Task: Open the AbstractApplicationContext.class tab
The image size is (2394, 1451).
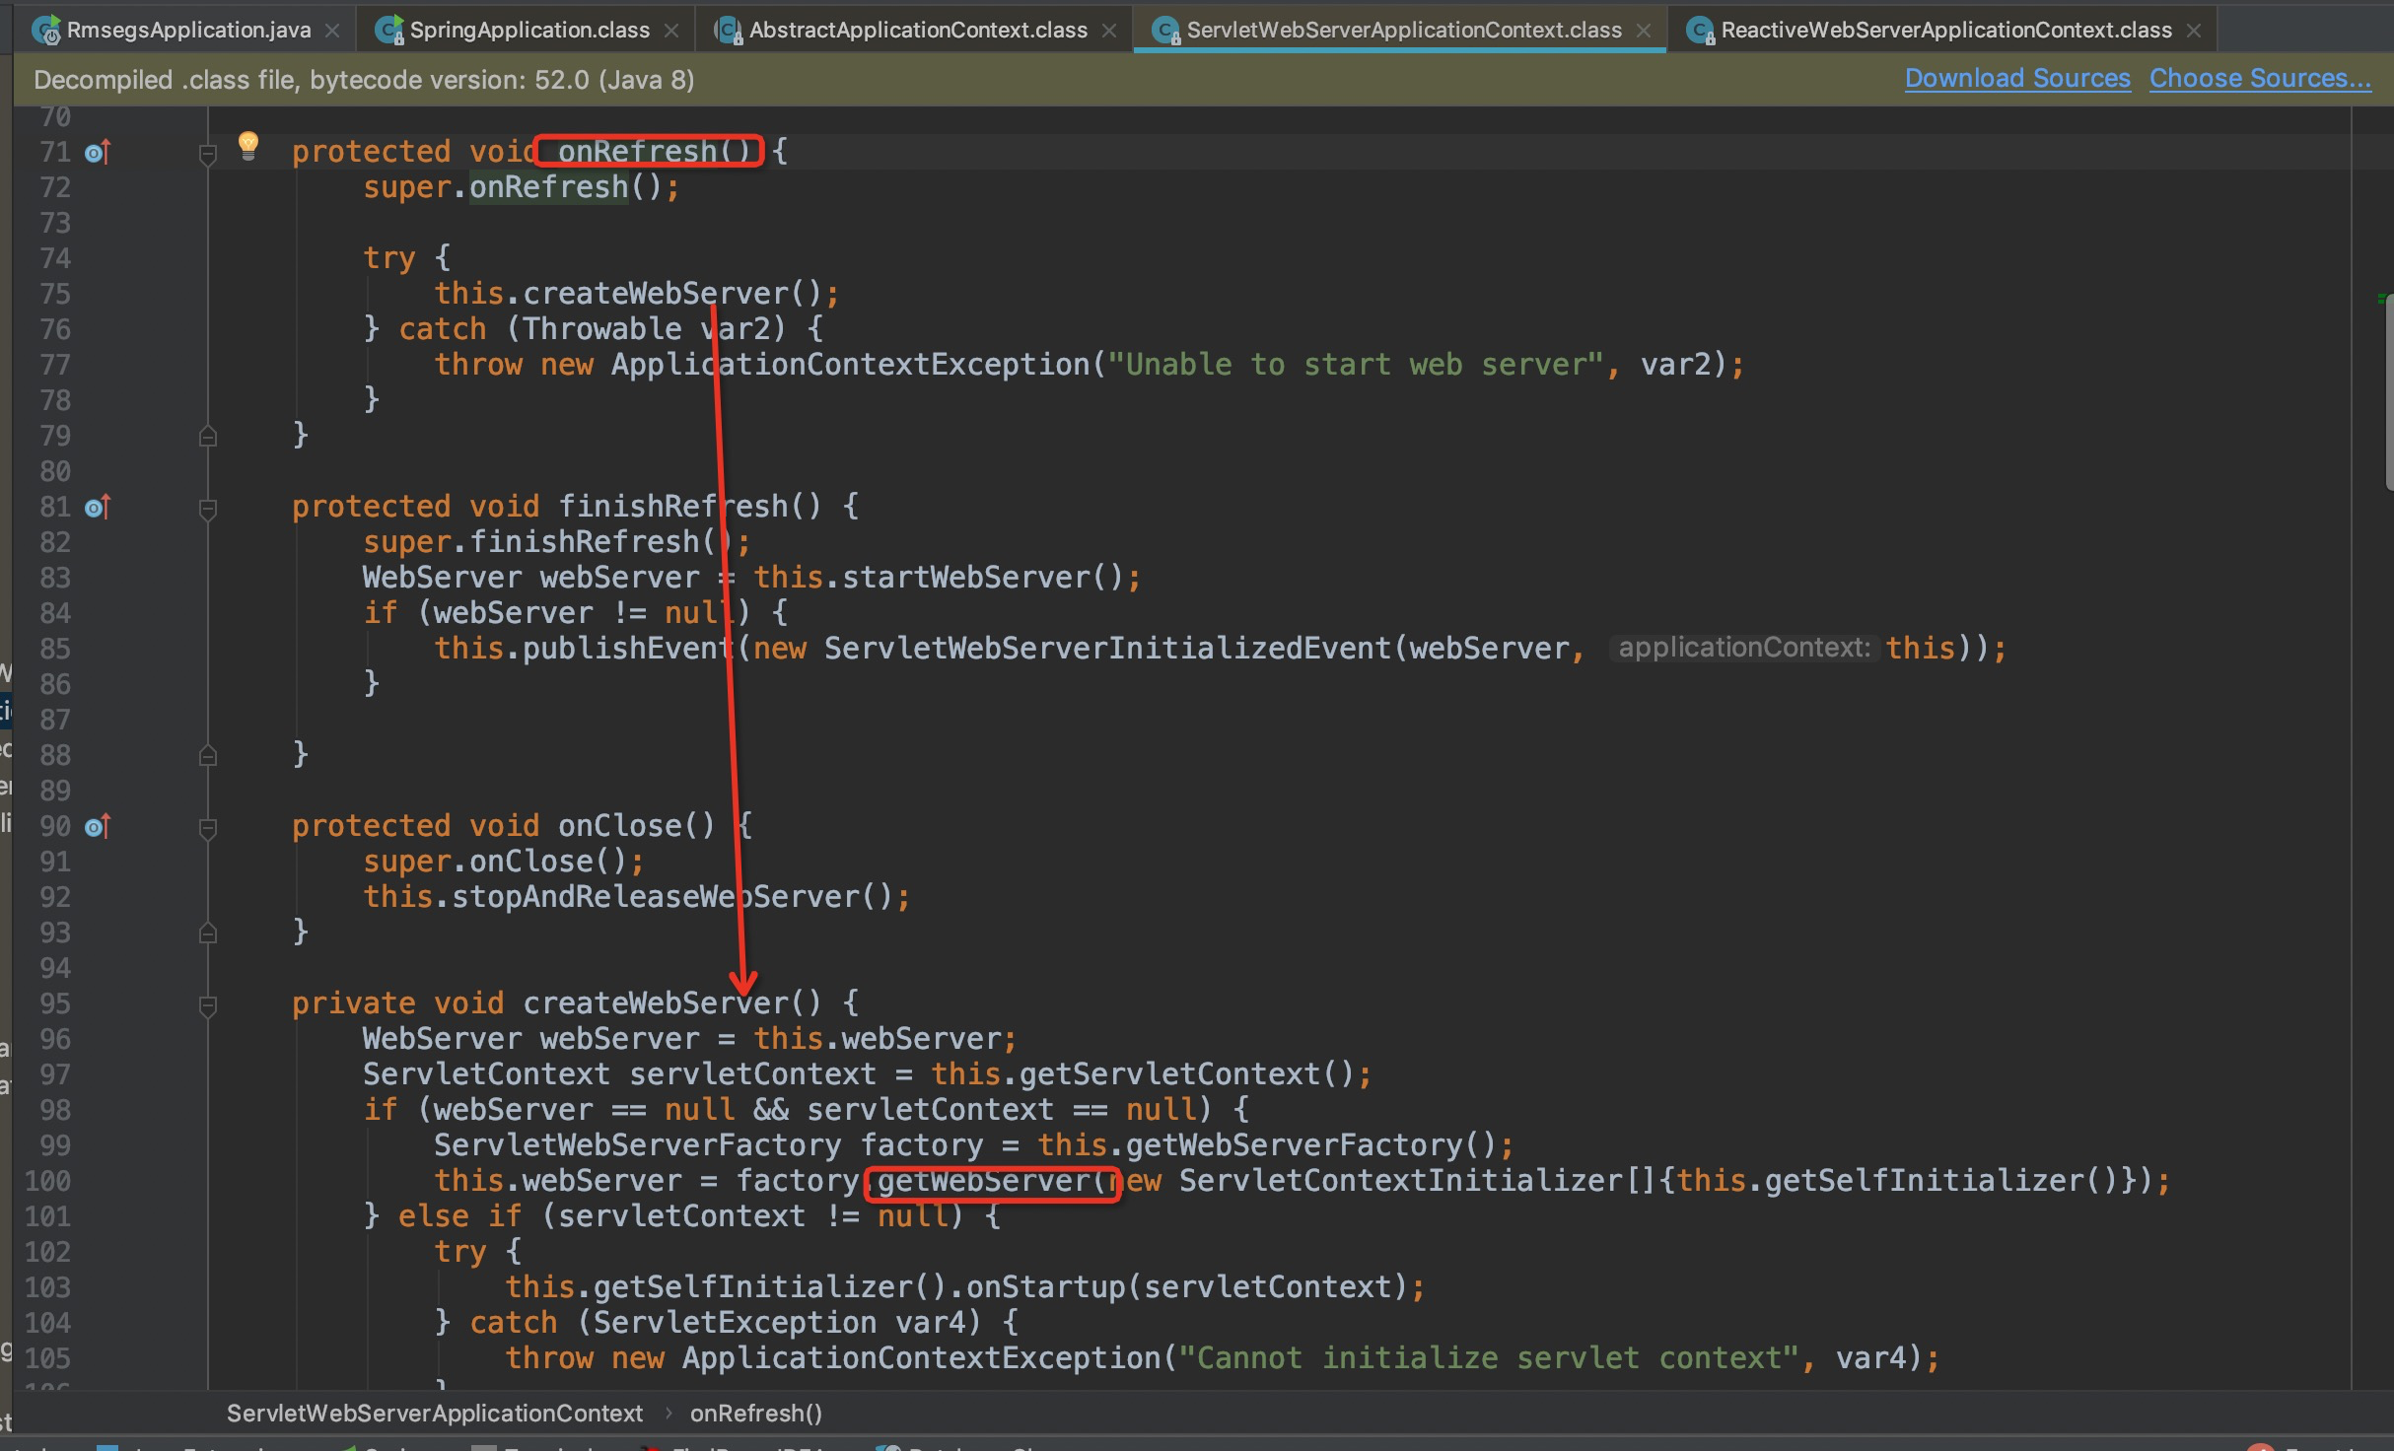Action: point(917,31)
